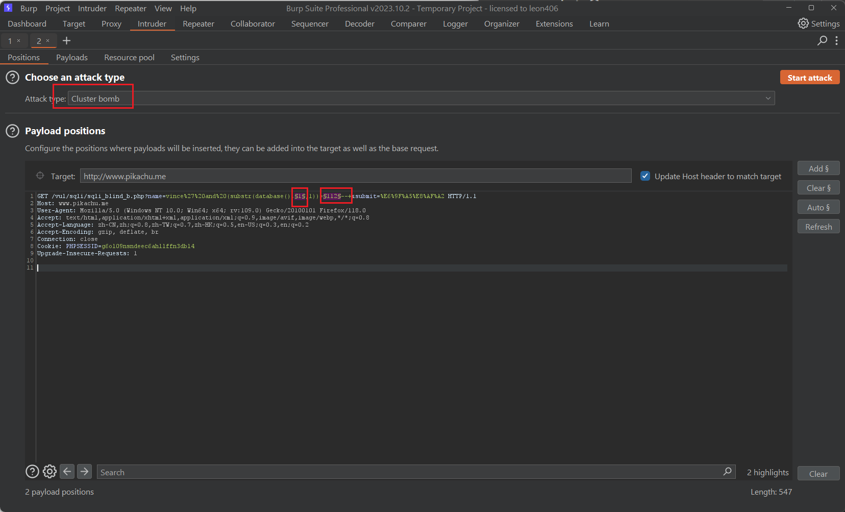845x512 pixels.
Task: Click the Cookie PHPSESSID request line
Action: coord(116,246)
